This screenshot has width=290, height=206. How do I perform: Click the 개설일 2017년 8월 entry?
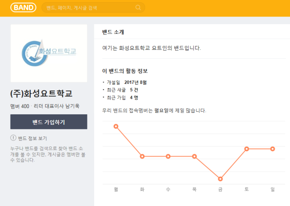pos(127,82)
